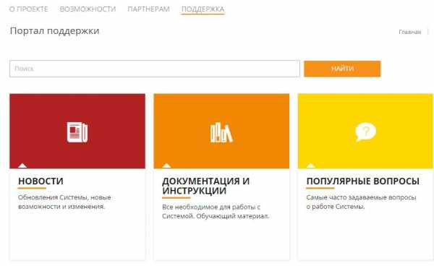Image resolution: width=434 pixels, height=266 pixels.
Task: Focus the Поиск search field
Action: 155,69
